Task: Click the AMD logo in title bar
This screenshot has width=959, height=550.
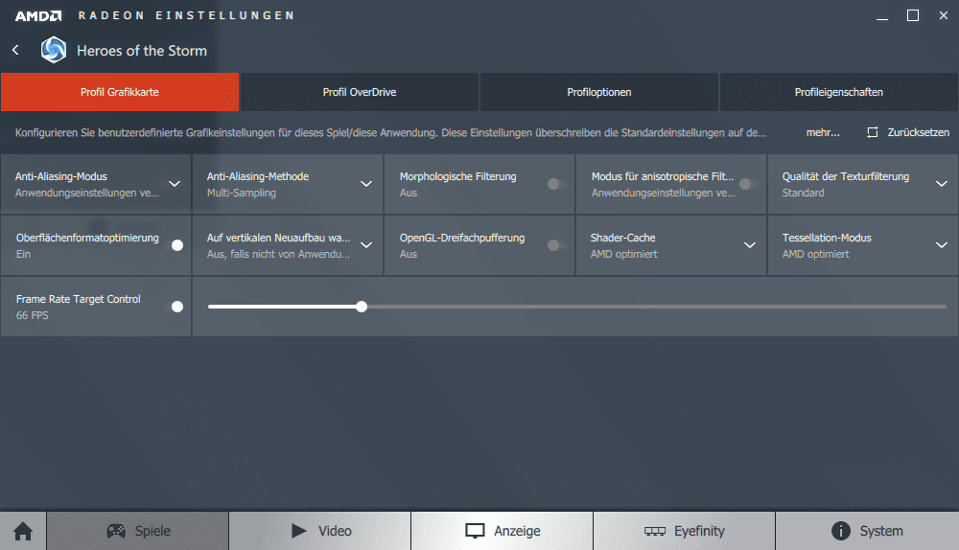Action: click(x=38, y=16)
